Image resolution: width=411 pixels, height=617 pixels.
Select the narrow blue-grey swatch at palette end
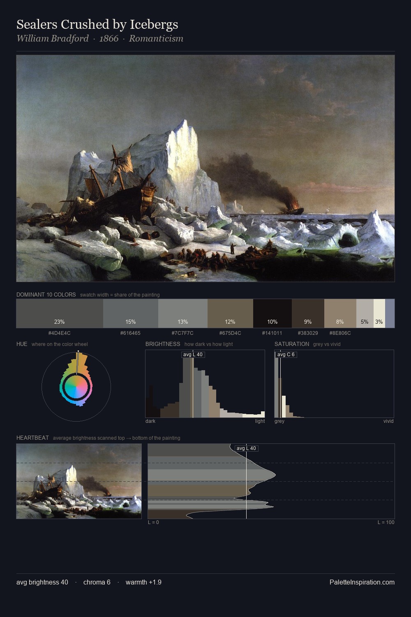pos(390,313)
